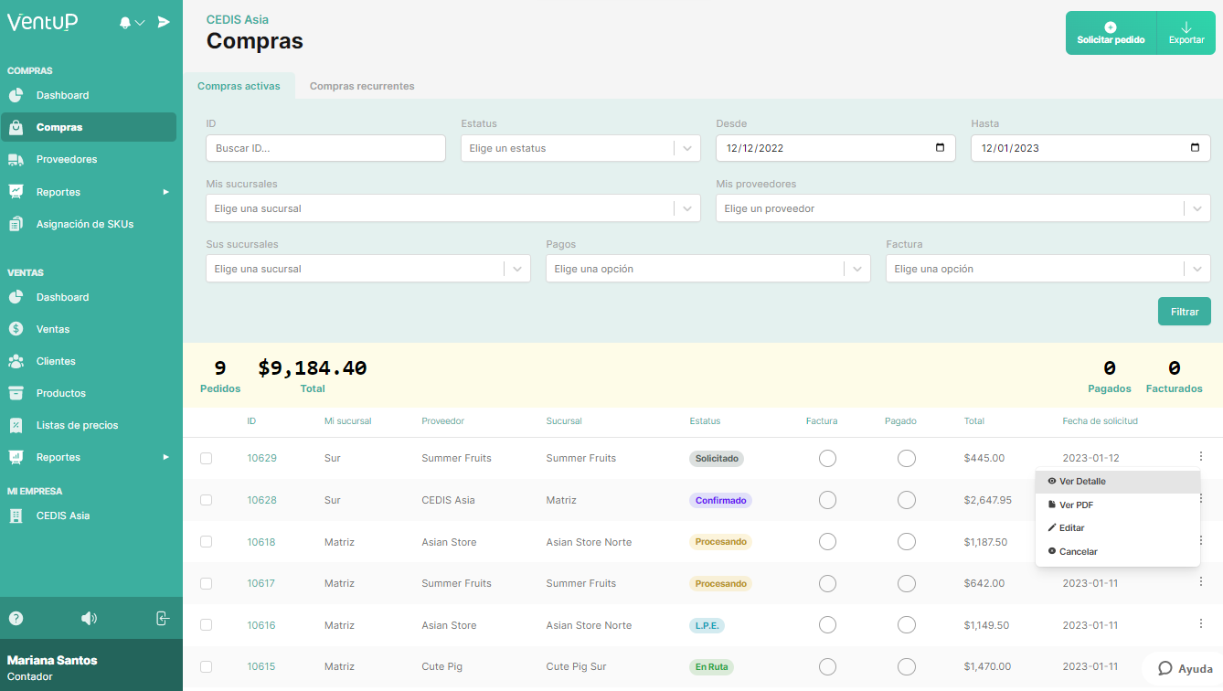The image size is (1223, 691).
Task: Open the Factura filter dropdown
Action: click(1048, 269)
